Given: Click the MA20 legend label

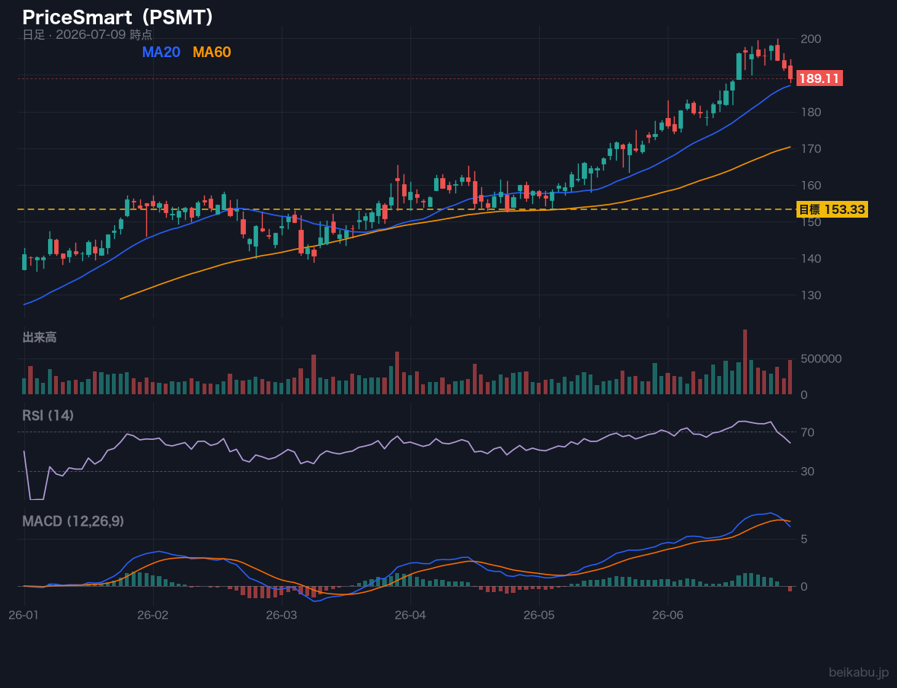Looking at the screenshot, I should pos(161,52).
